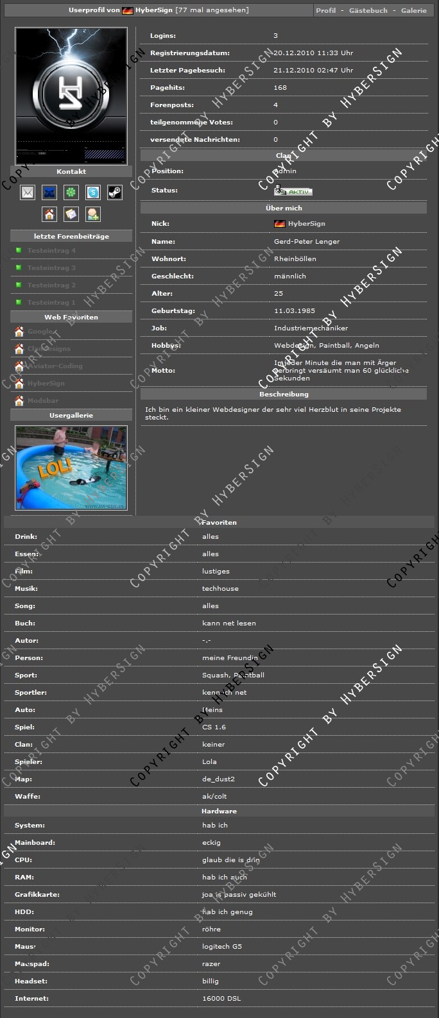
Task: Open the Steam contact icon
Action: [x=114, y=192]
